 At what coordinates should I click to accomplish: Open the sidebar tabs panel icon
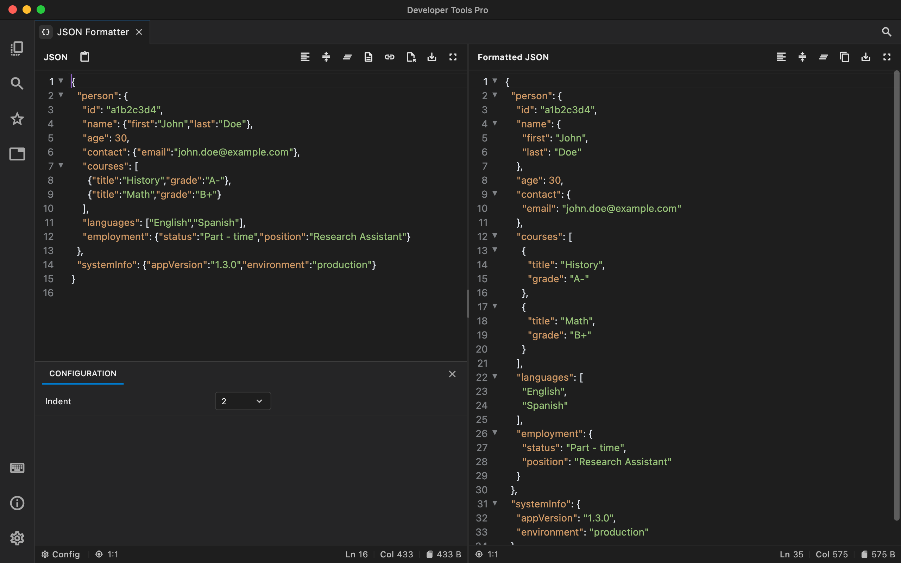pos(17,154)
